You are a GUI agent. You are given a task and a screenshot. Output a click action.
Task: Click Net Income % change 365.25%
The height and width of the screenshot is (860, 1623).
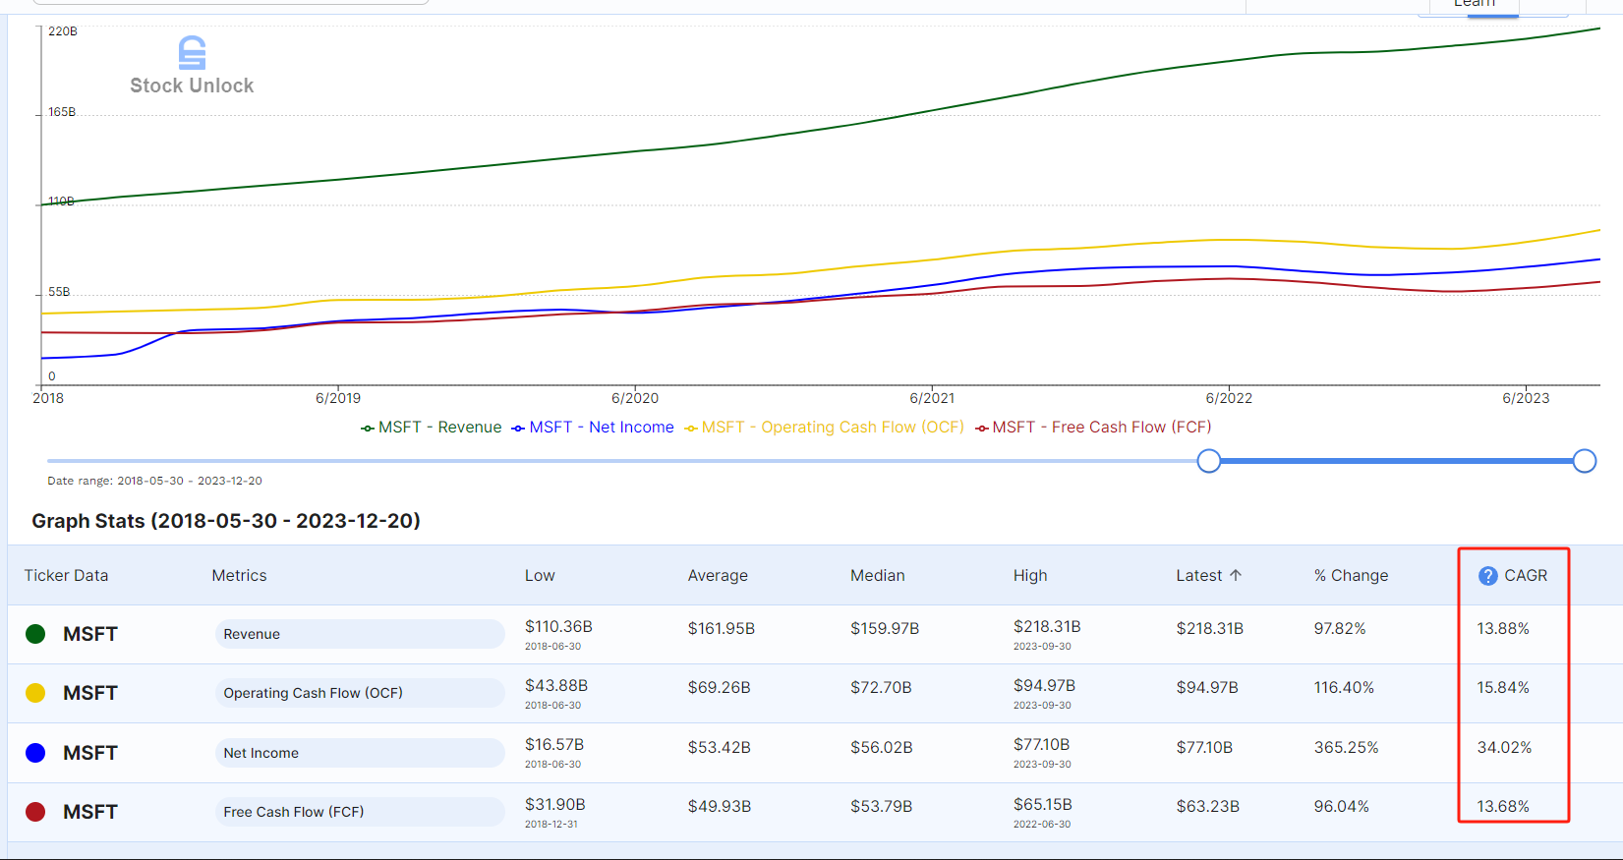pyautogui.click(x=1346, y=747)
